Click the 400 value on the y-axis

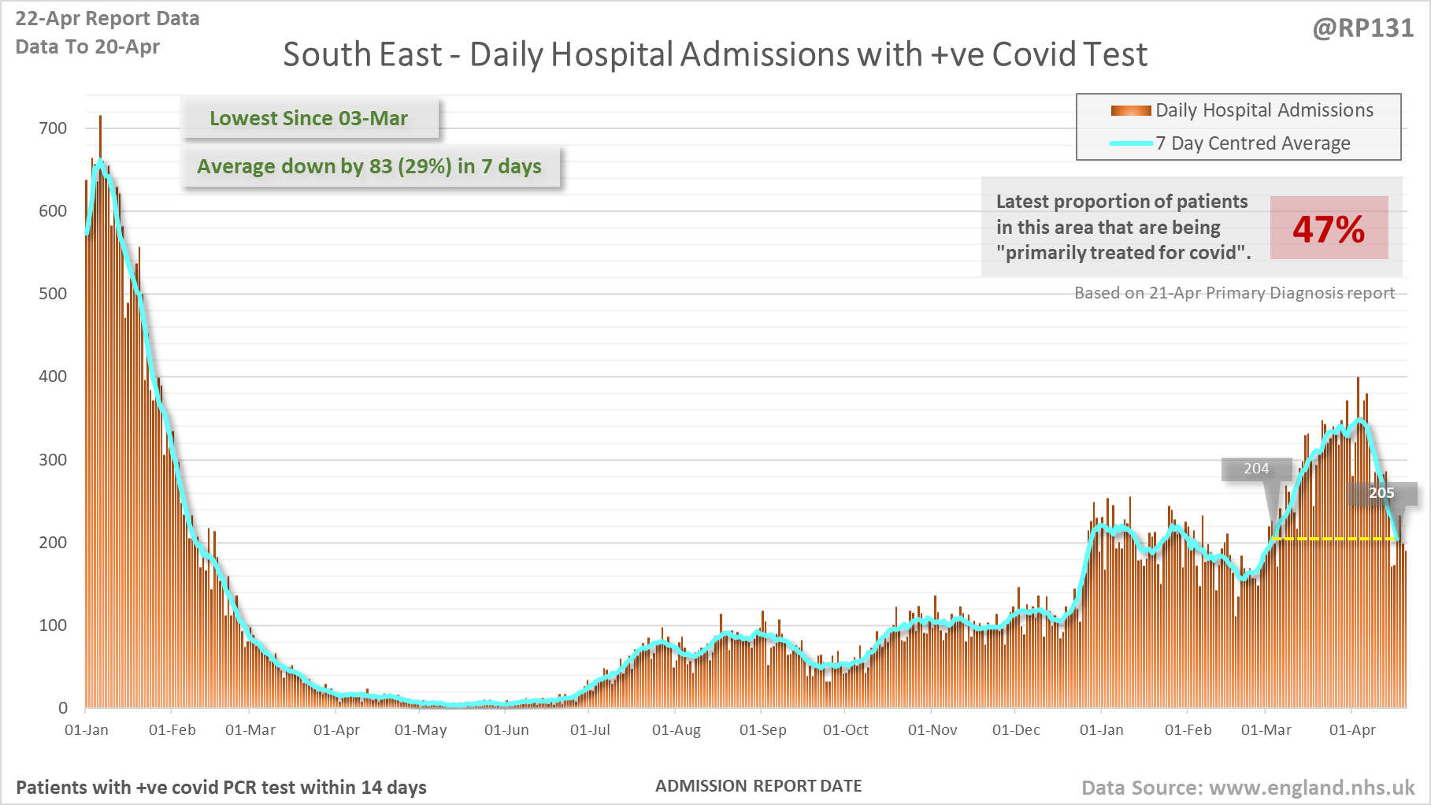tap(53, 377)
